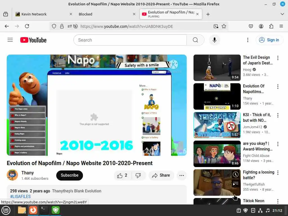288x216 pixels.
Task: Bookmark this page with the star
Action: click(x=224, y=26)
